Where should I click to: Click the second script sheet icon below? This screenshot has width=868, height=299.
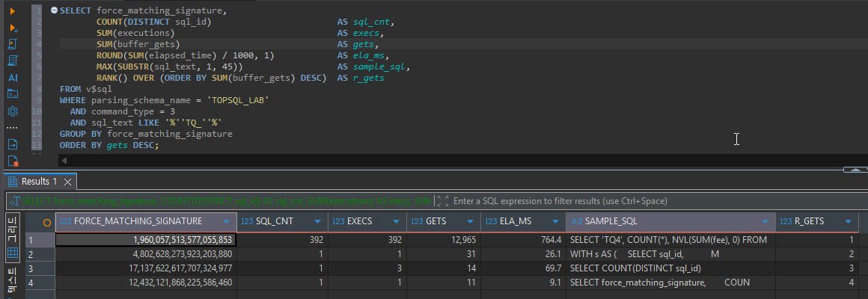point(13,61)
